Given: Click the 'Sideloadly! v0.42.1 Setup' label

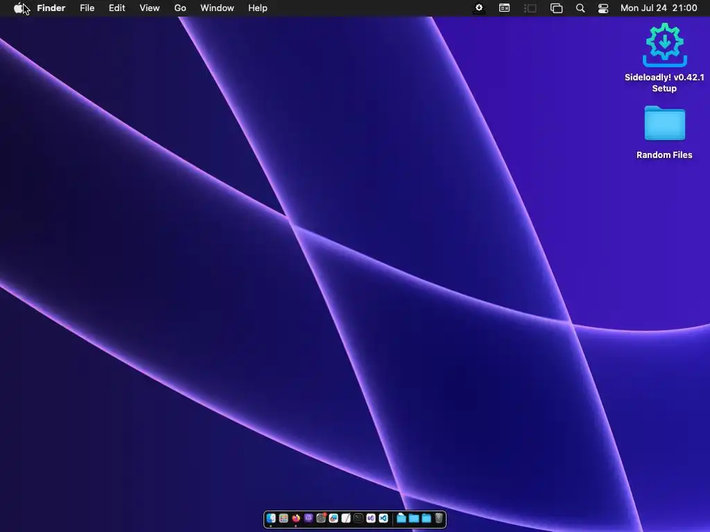Looking at the screenshot, I should 664,83.
